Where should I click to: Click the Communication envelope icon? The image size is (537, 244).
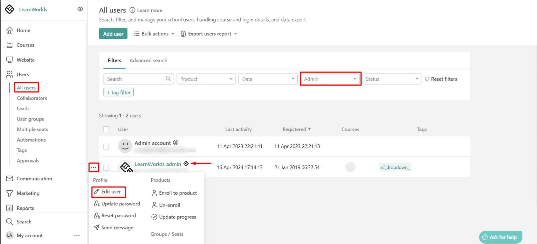click(x=10, y=179)
